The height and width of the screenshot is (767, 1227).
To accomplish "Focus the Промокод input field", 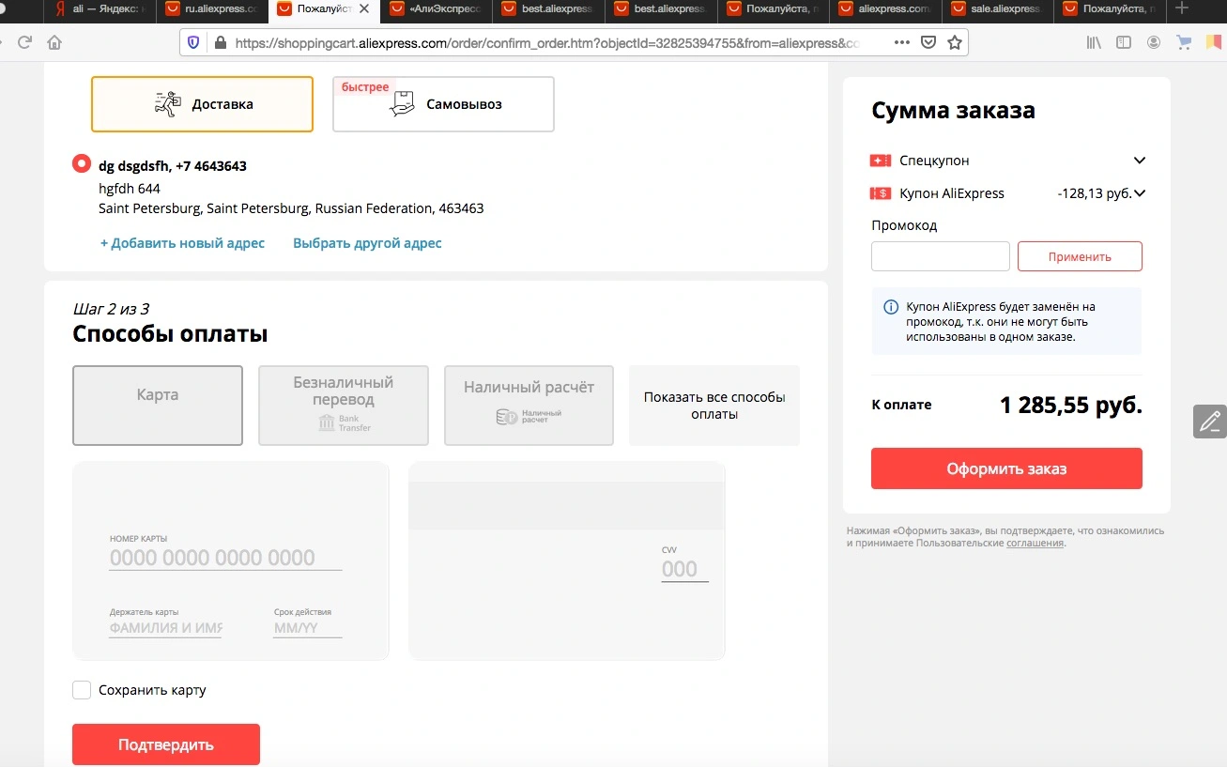I will click(941, 256).
